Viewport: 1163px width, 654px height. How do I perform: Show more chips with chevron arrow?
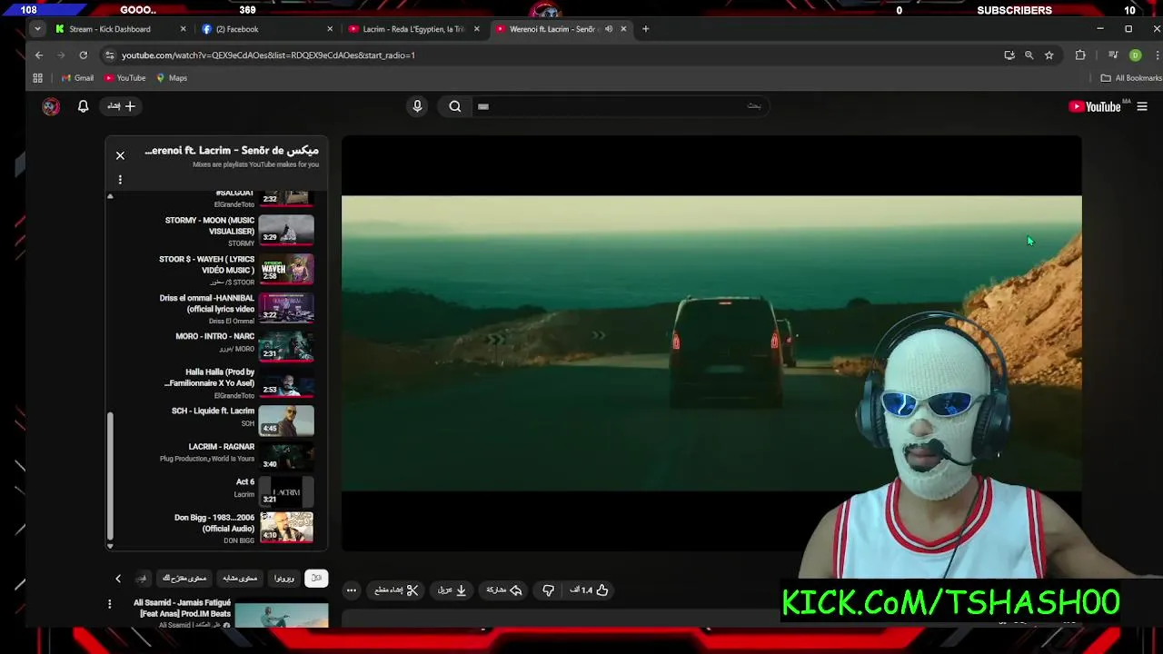point(117,579)
